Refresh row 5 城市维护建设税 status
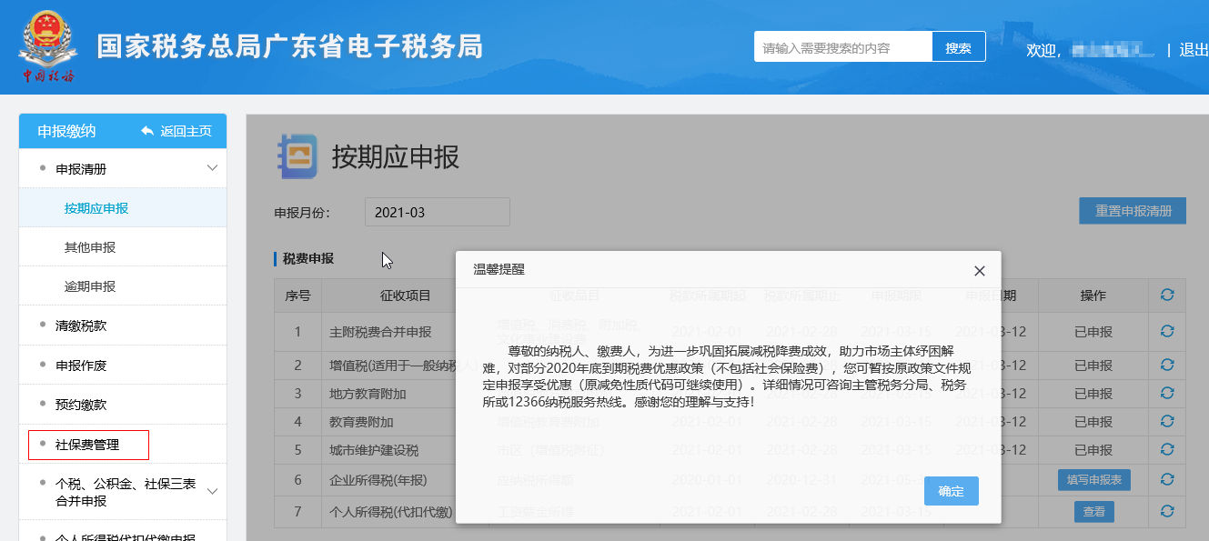 tap(1167, 450)
